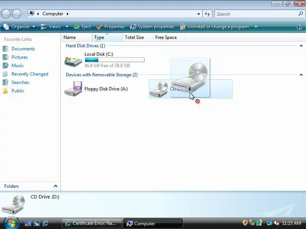Click the Views button
The height and width of the screenshot is (229, 306).
pos(51,27)
